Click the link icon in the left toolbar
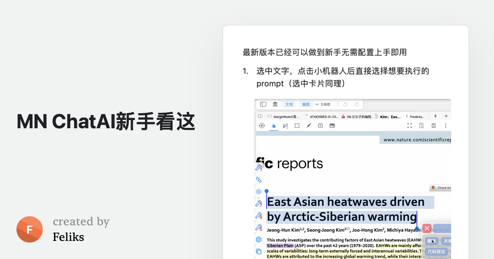 click(x=259, y=179)
